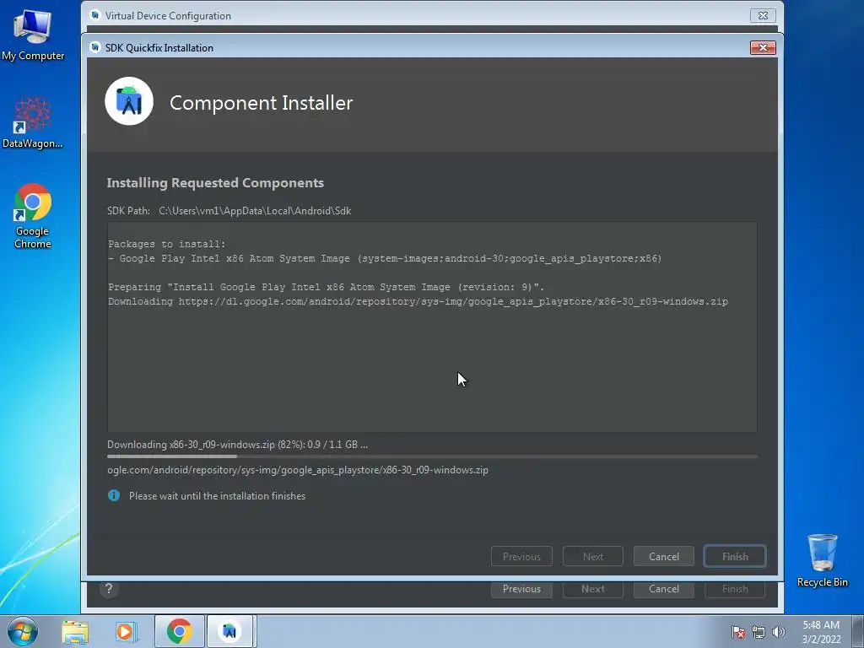
Task: Click the info icon beside wait message
Action: click(114, 495)
